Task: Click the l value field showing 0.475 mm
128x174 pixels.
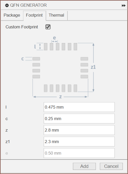Action: 79,107
